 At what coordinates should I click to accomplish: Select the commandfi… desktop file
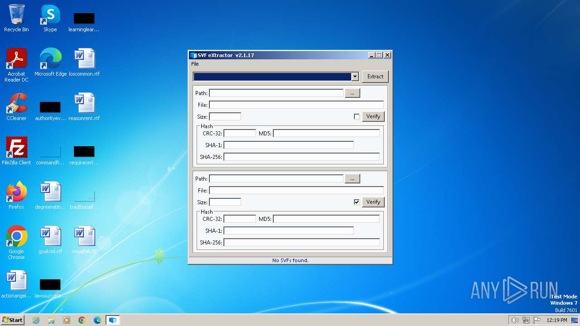pyautogui.click(x=50, y=155)
